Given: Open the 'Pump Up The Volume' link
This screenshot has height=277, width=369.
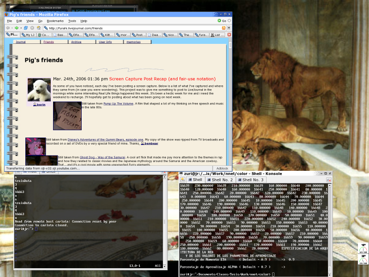Looking at the screenshot, I should [x=119, y=104].
